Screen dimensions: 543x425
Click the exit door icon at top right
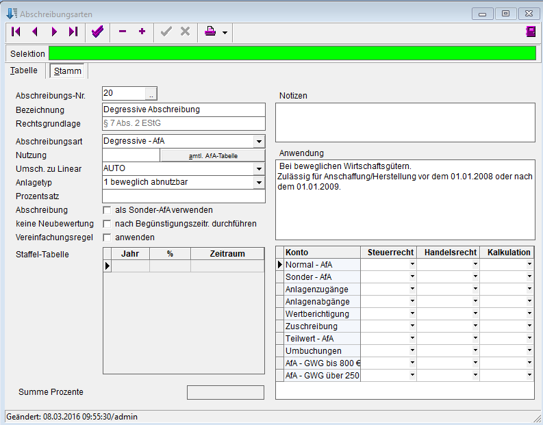530,31
